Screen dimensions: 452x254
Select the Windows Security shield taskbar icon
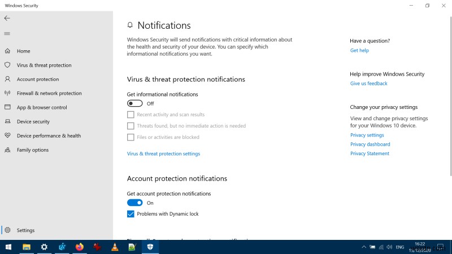[150, 247]
